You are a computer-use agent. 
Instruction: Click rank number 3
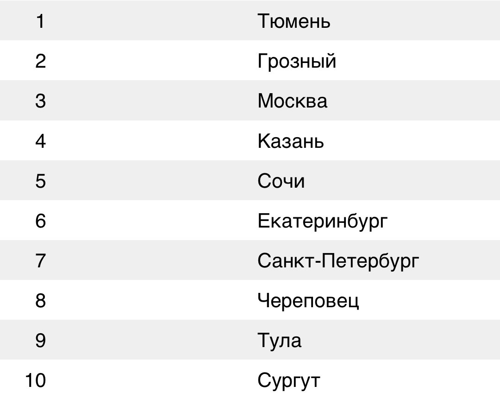point(40,101)
